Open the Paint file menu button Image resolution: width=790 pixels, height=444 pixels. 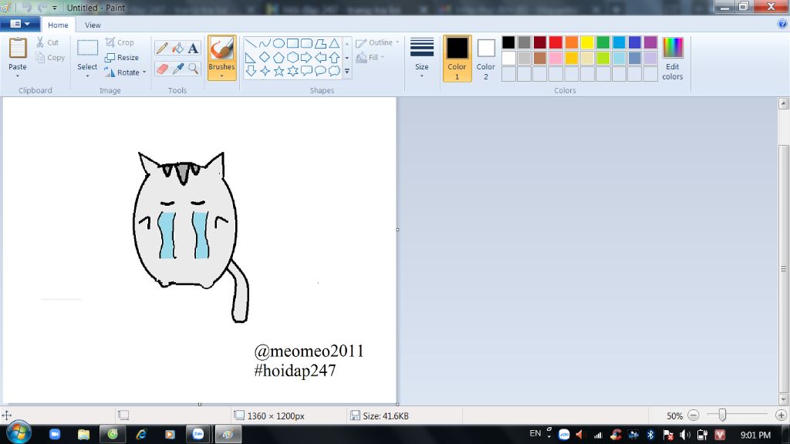click(19, 24)
